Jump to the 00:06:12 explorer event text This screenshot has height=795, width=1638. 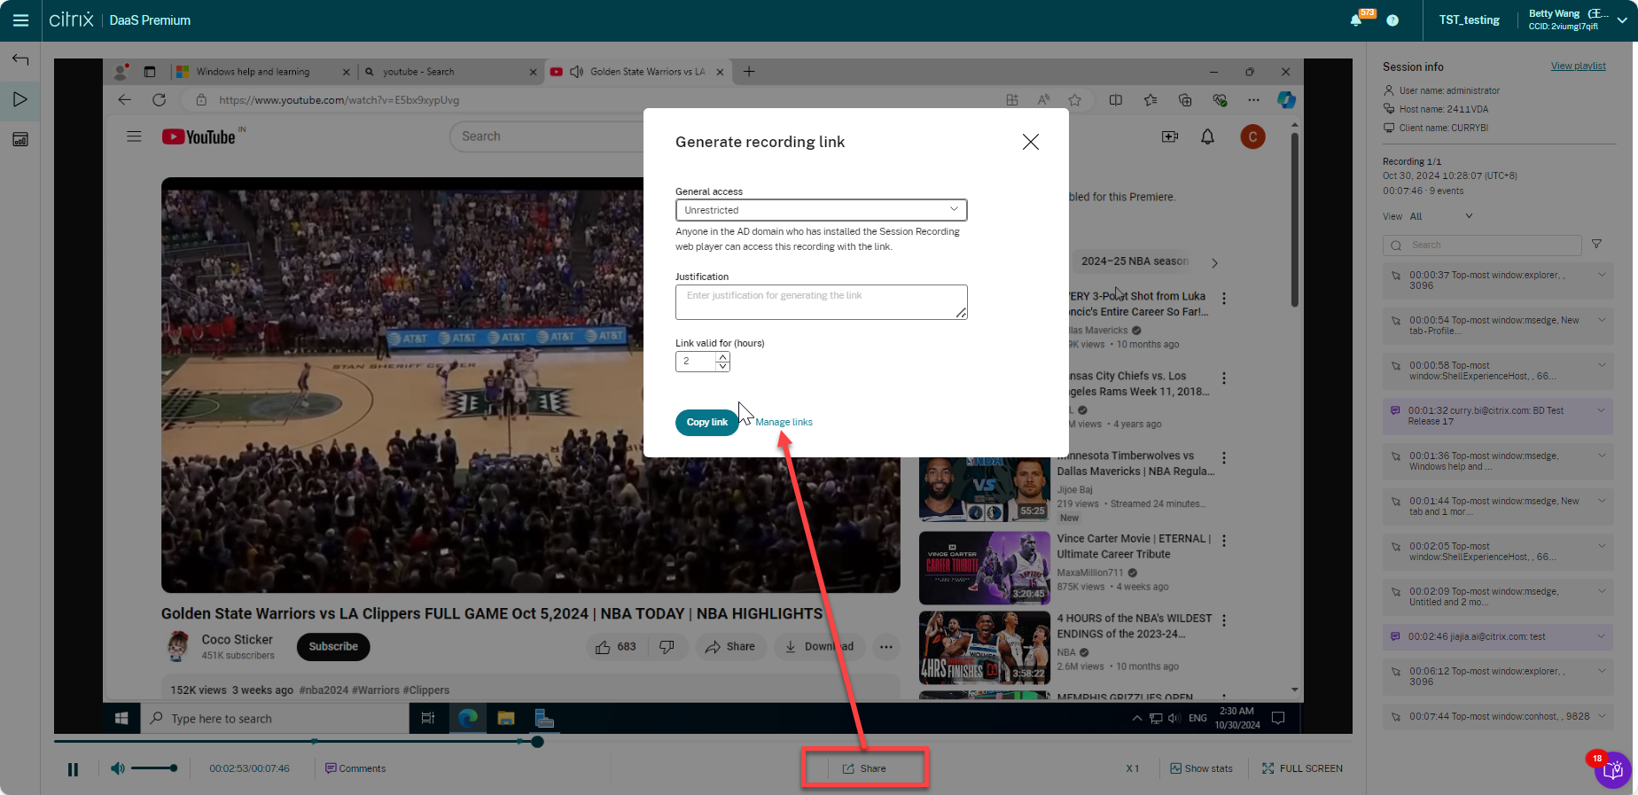1487,676
